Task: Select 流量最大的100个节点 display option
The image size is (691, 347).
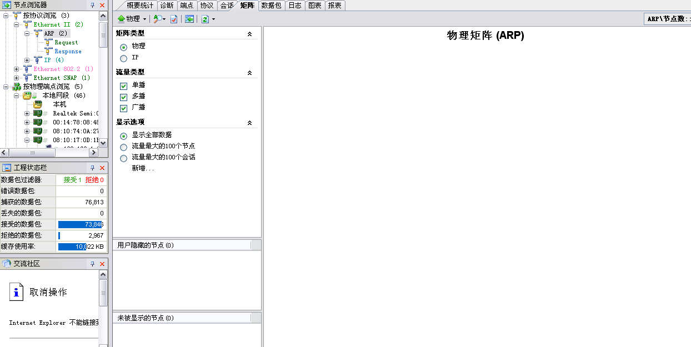Action: 123,147
